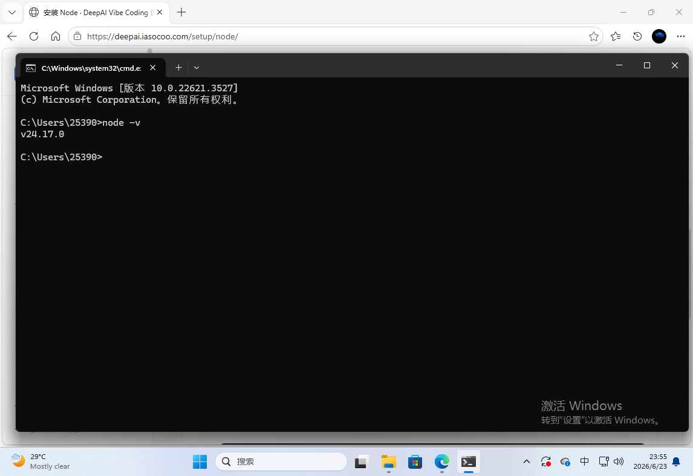Viewport: 693px width, 476px height.
Task: Go back in the Edge browser
Action: click(x=12, y=36)
